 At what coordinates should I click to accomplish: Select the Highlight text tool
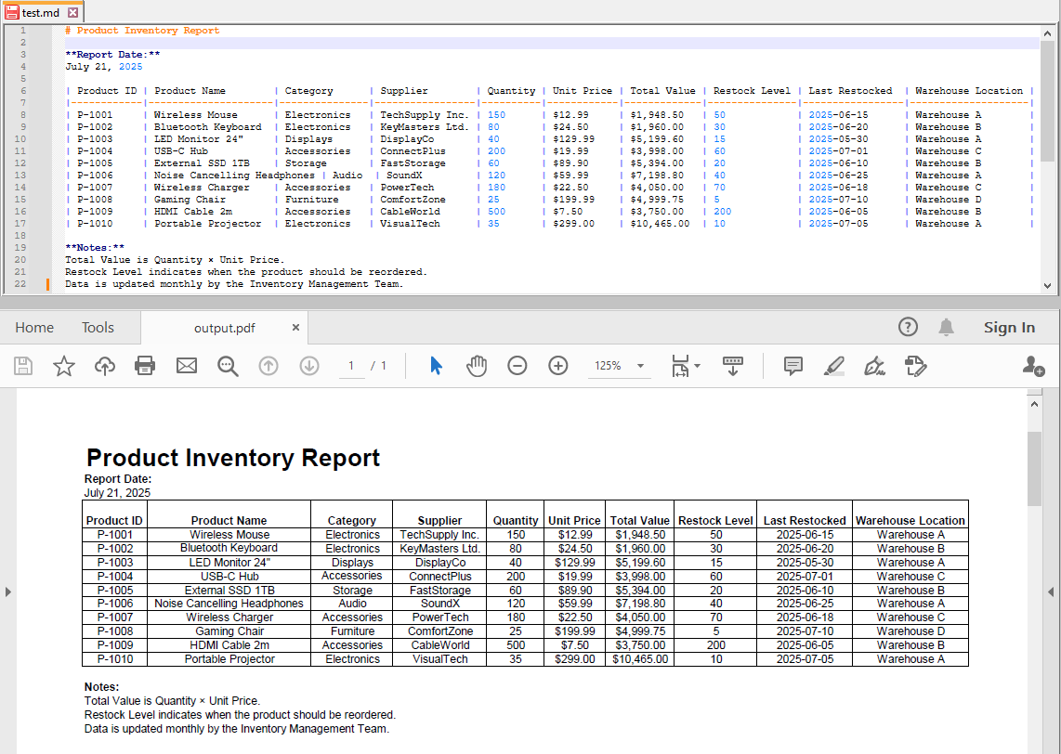[x=833, y=366]
